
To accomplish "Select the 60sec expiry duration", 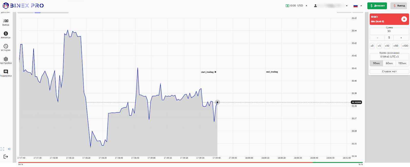I will click(x=389, y=63).
